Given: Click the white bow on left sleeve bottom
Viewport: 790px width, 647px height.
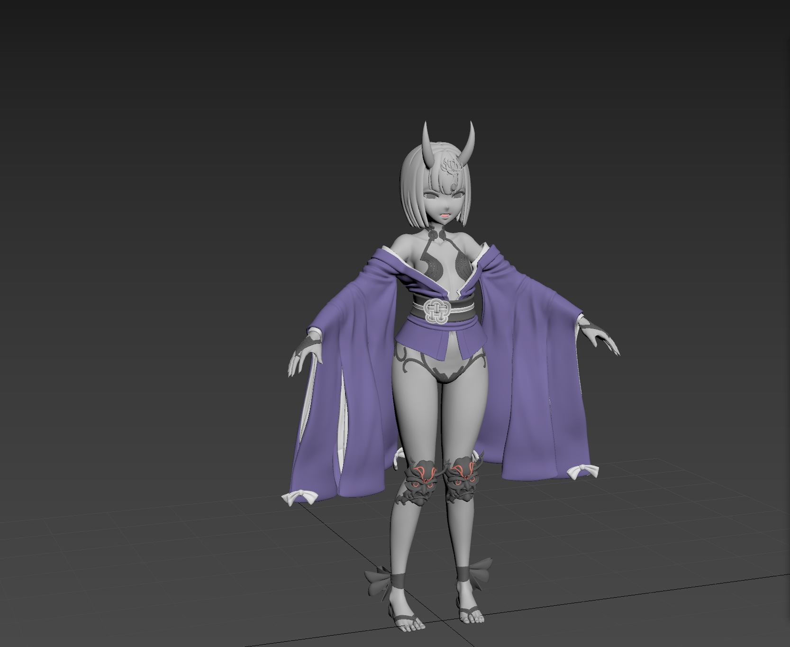Looking at the screenshot, I should point(300,498).
